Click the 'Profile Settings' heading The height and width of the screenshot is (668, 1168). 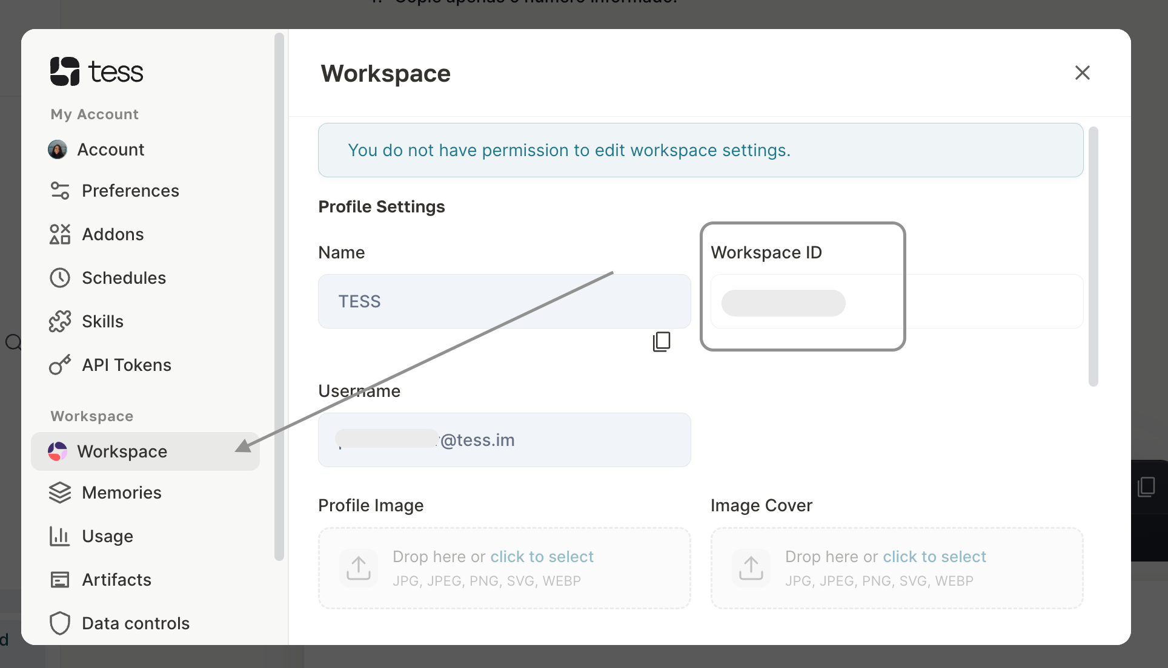382,206
